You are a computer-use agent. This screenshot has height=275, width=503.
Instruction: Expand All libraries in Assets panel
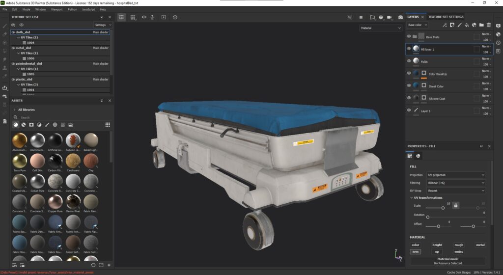tap(14, 110)
